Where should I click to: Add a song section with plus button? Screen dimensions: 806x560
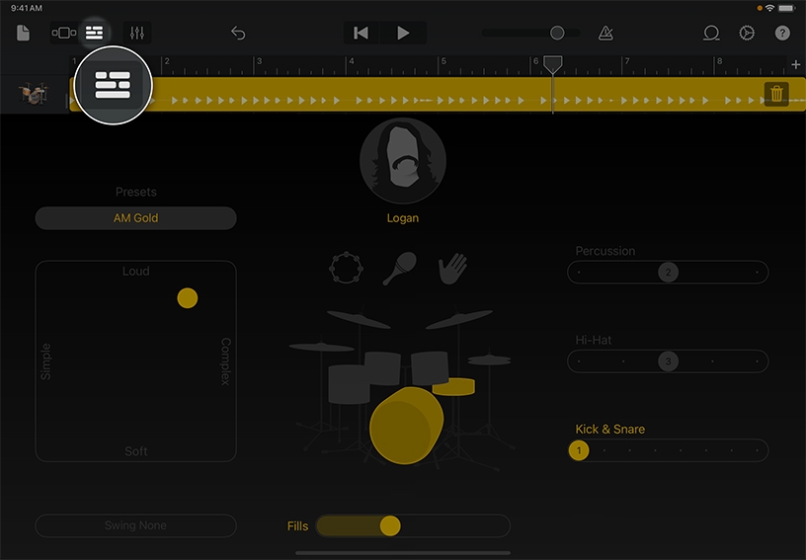pyautogui.click(x=796, y=64)
